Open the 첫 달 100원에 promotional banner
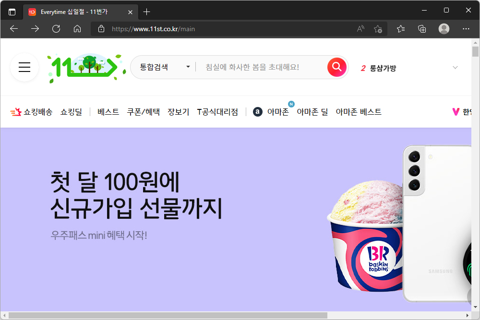The height and width of the screenshot is (320, 480). 236,219
